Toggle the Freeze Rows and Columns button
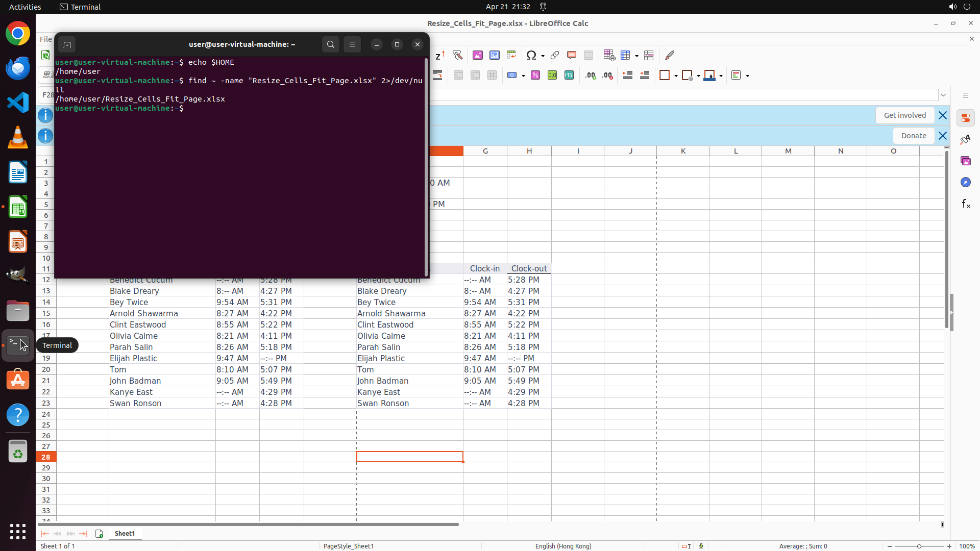 (x=626, y=55)
